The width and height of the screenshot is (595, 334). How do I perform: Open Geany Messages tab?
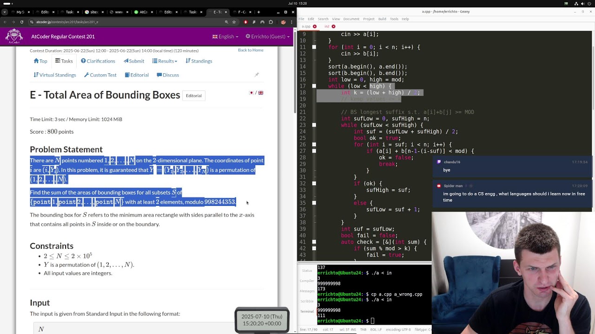pyautogui.click(x=307, y=291)
